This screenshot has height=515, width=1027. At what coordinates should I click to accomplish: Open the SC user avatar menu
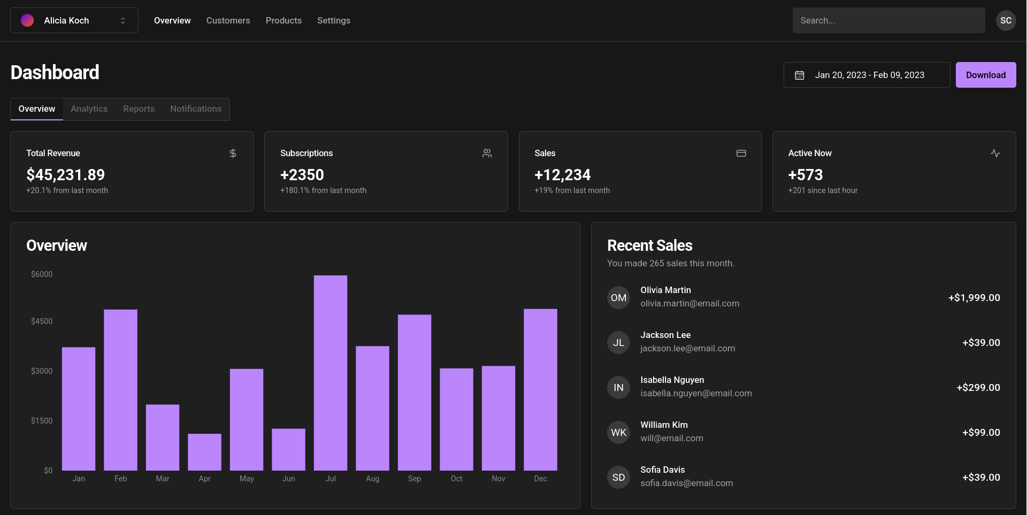point(1006,20)
